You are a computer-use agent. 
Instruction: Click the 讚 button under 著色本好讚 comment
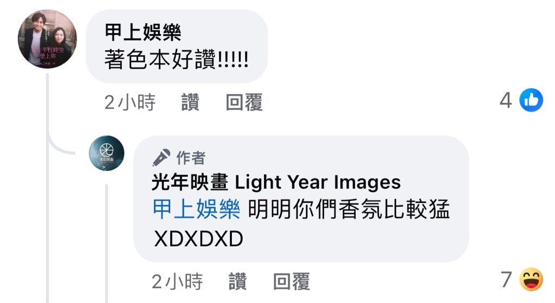click(x=190, y=102)
